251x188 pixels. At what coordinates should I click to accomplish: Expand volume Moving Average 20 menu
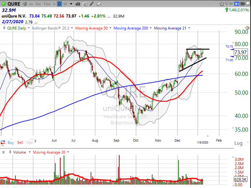coord(68,152)
